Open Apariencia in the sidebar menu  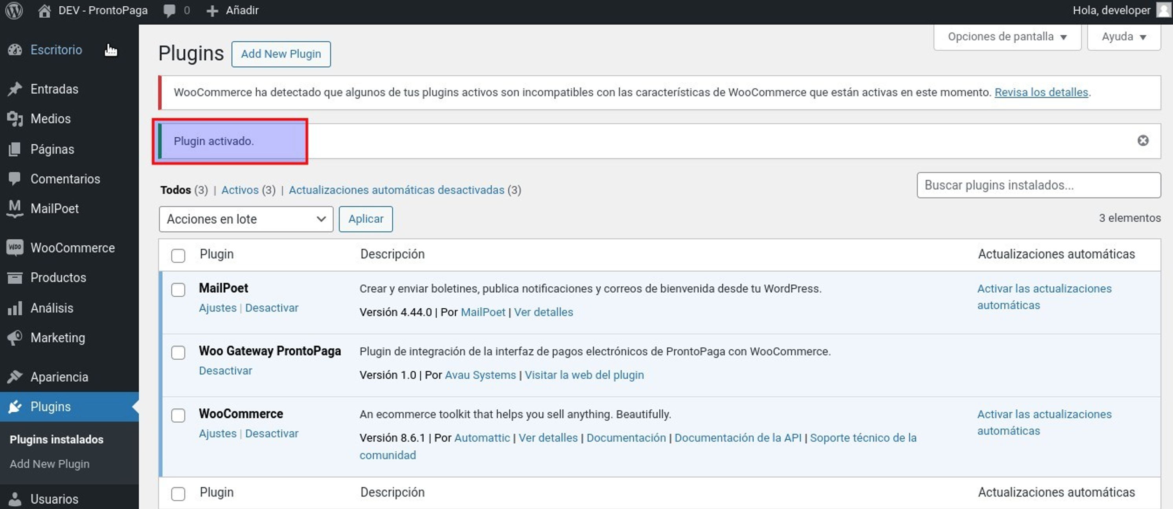[59, 377]
